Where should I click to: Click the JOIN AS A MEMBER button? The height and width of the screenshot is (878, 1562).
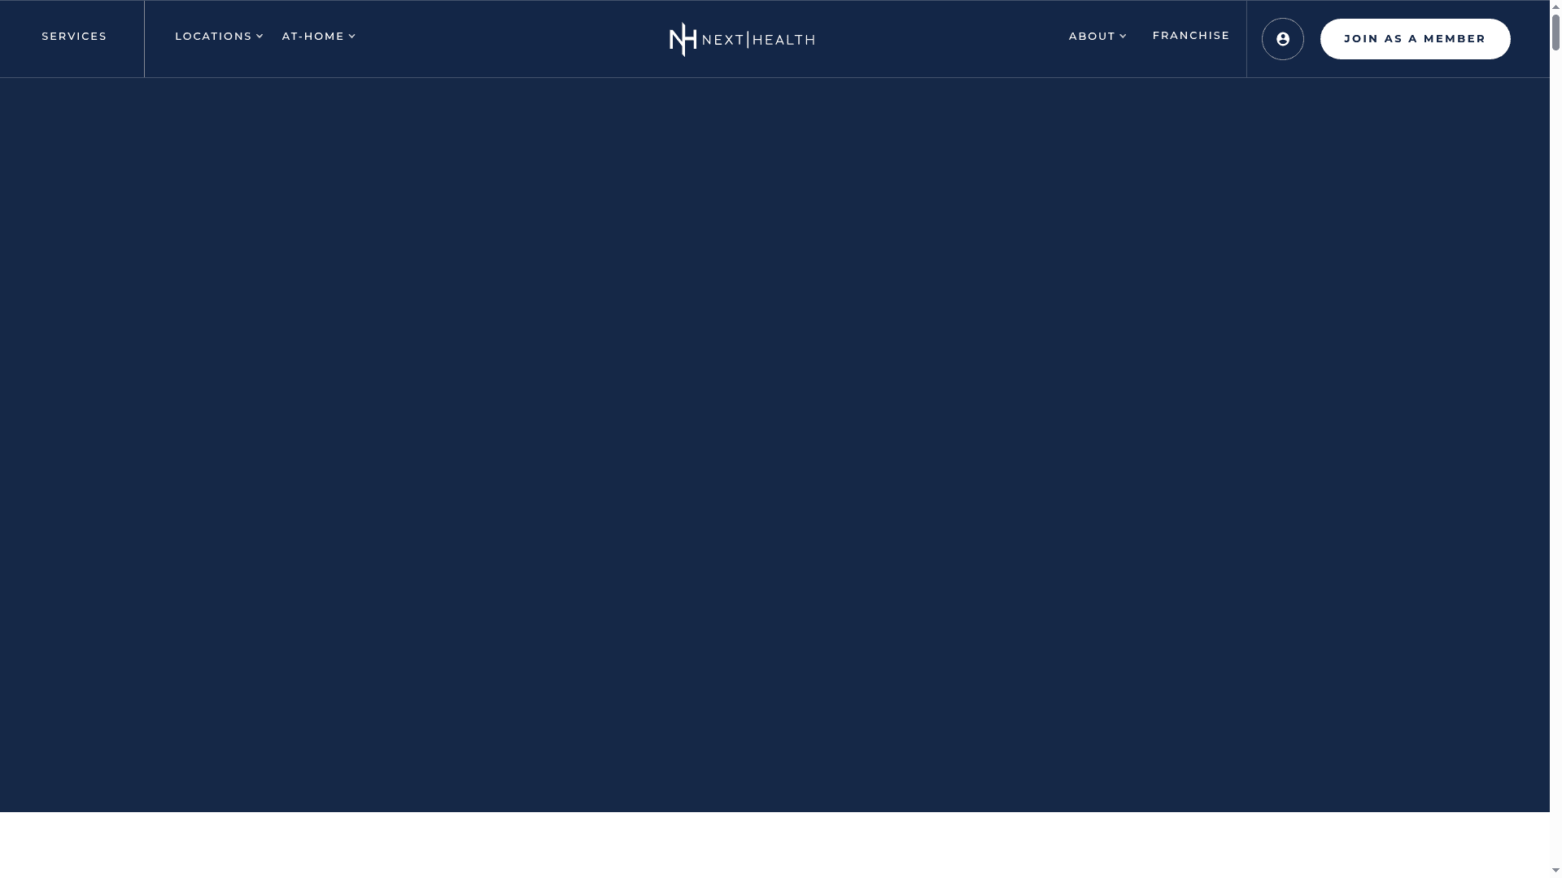tap(1415, 38)
